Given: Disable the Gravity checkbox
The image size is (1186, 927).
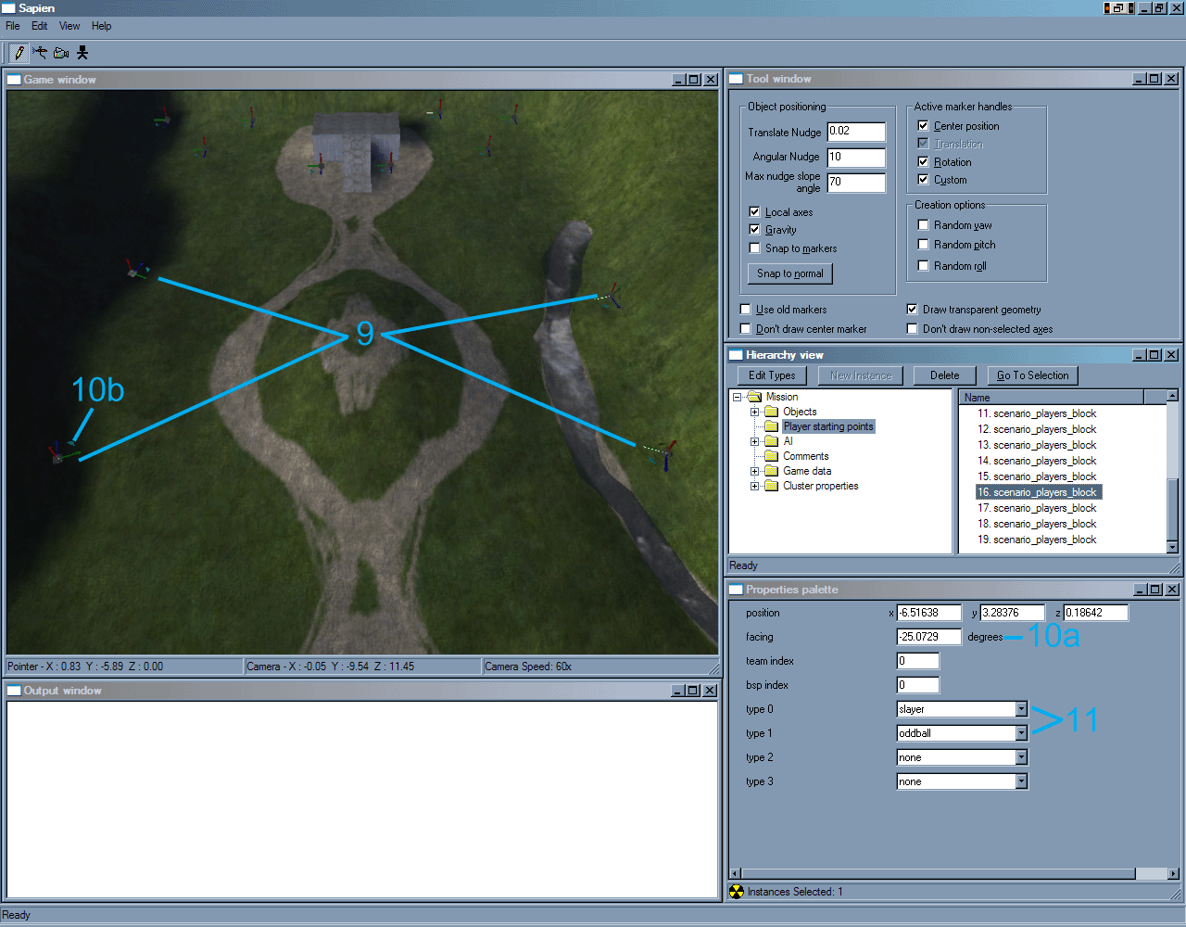Looking at the screenshot, I should pos(754,229).
